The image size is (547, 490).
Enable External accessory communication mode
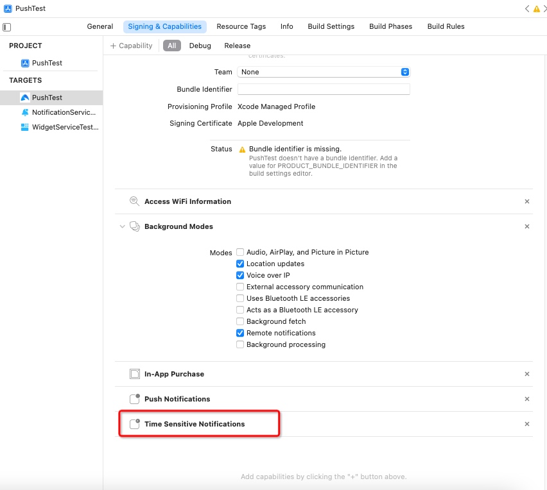click(x=240, y=287)
